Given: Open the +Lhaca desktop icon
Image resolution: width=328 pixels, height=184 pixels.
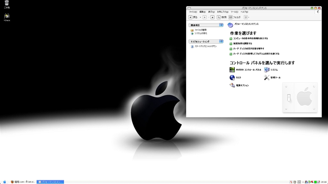Looking at the screenshot, I should (7, 17).
